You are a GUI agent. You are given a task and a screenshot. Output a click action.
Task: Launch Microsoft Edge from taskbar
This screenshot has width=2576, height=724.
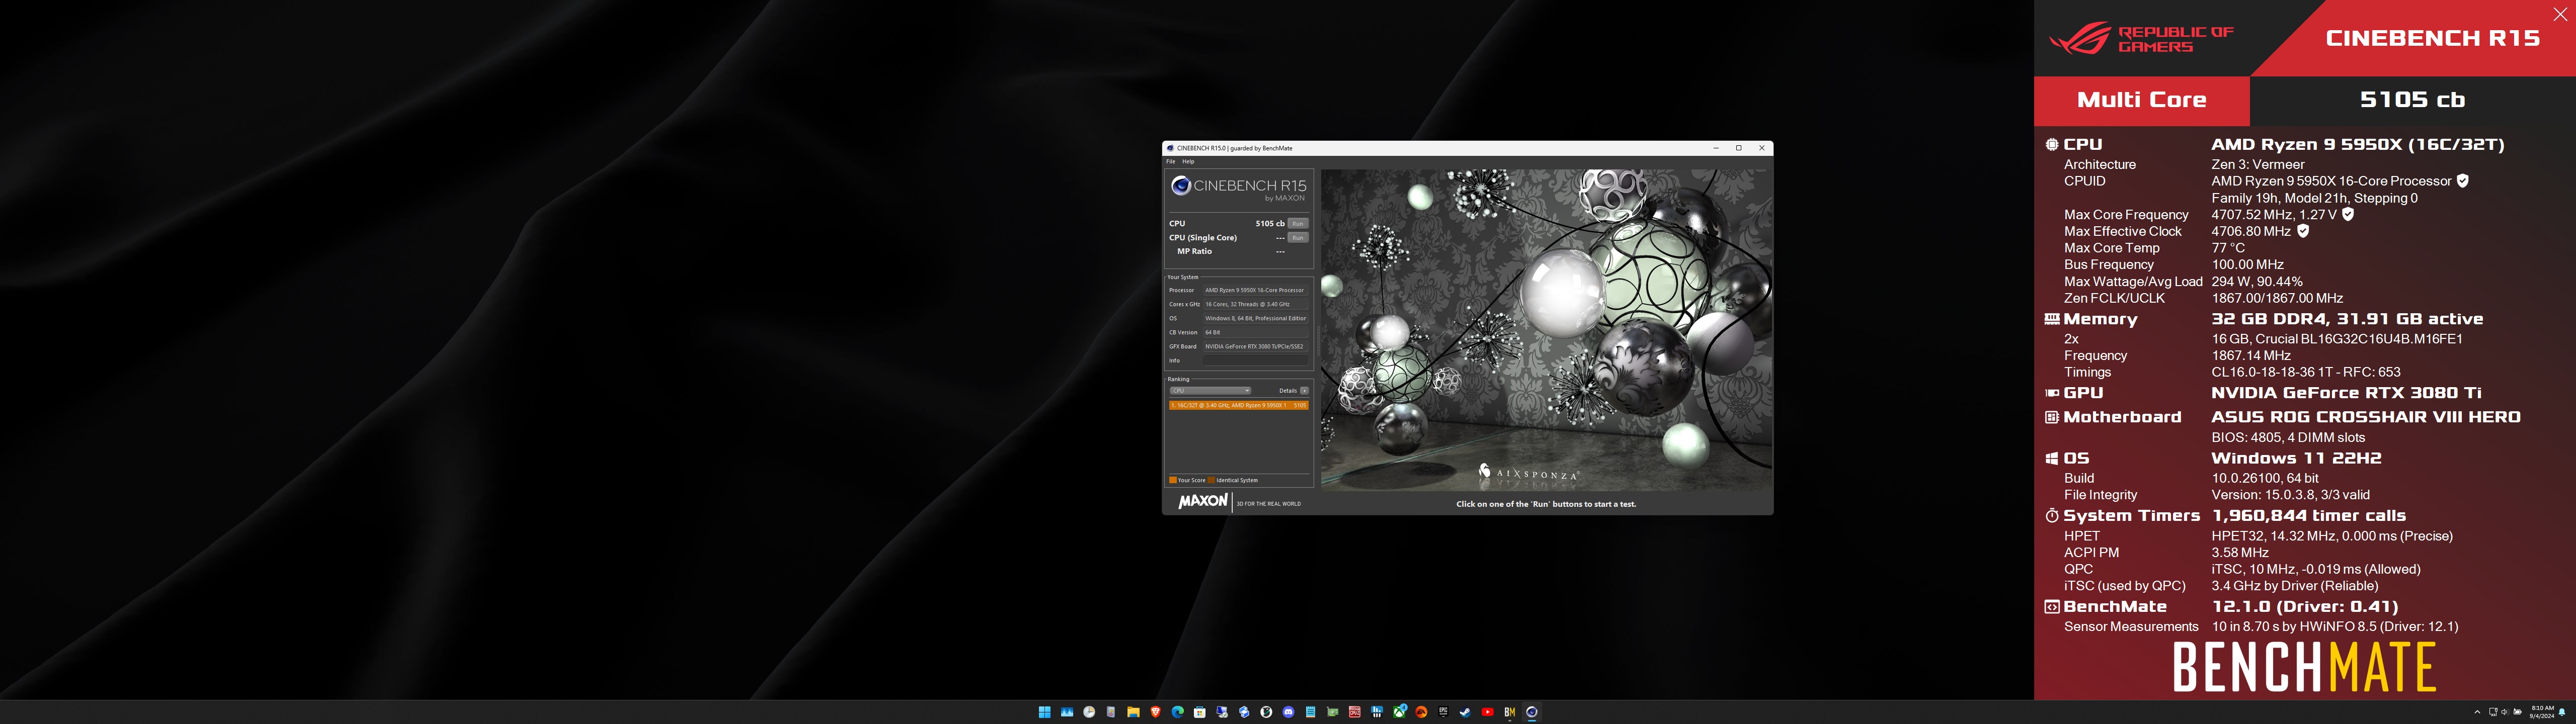1178,712
